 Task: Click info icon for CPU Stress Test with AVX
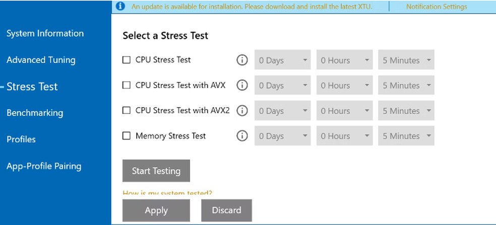[x=242, y=86]
